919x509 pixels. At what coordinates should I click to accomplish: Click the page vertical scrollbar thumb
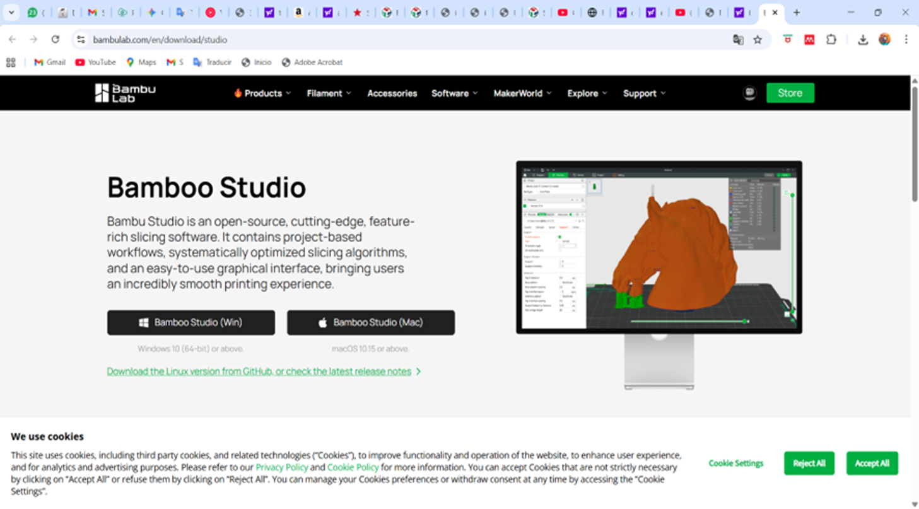pos(915,144)
